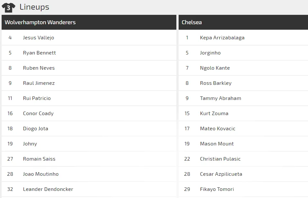
Task: Open Jesus Vallejo player link
Action: click(38, 37)
